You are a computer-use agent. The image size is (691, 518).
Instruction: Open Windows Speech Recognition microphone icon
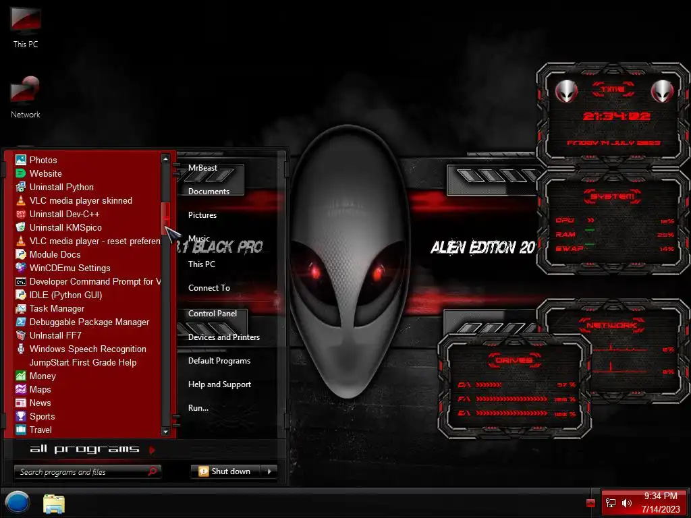(21, 349)
